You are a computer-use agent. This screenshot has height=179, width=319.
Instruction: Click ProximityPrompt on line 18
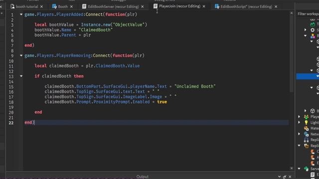coord(112,101)
